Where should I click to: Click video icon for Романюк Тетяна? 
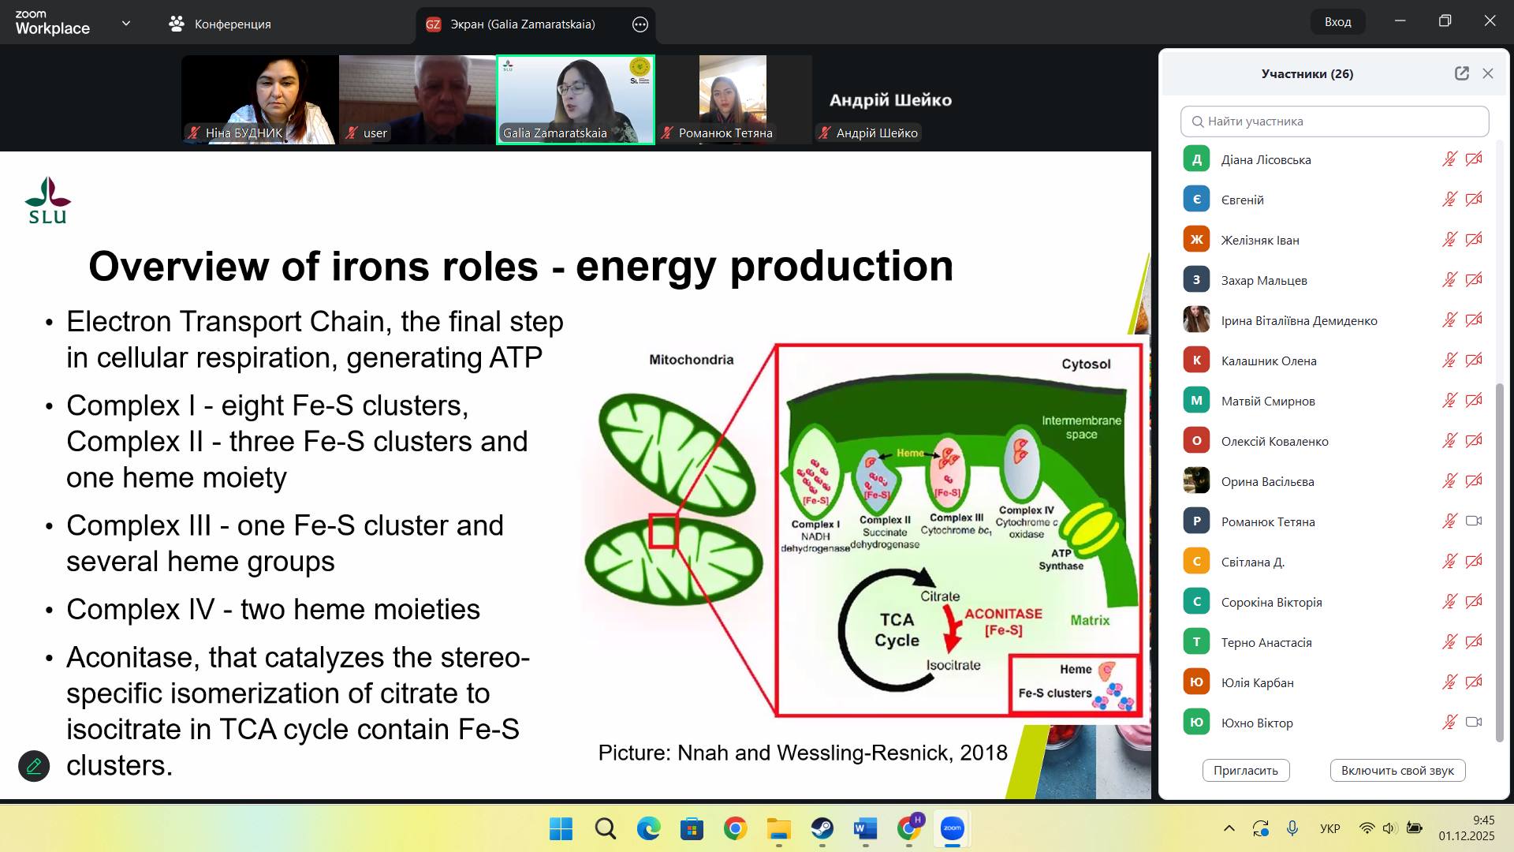(1473, 521)
